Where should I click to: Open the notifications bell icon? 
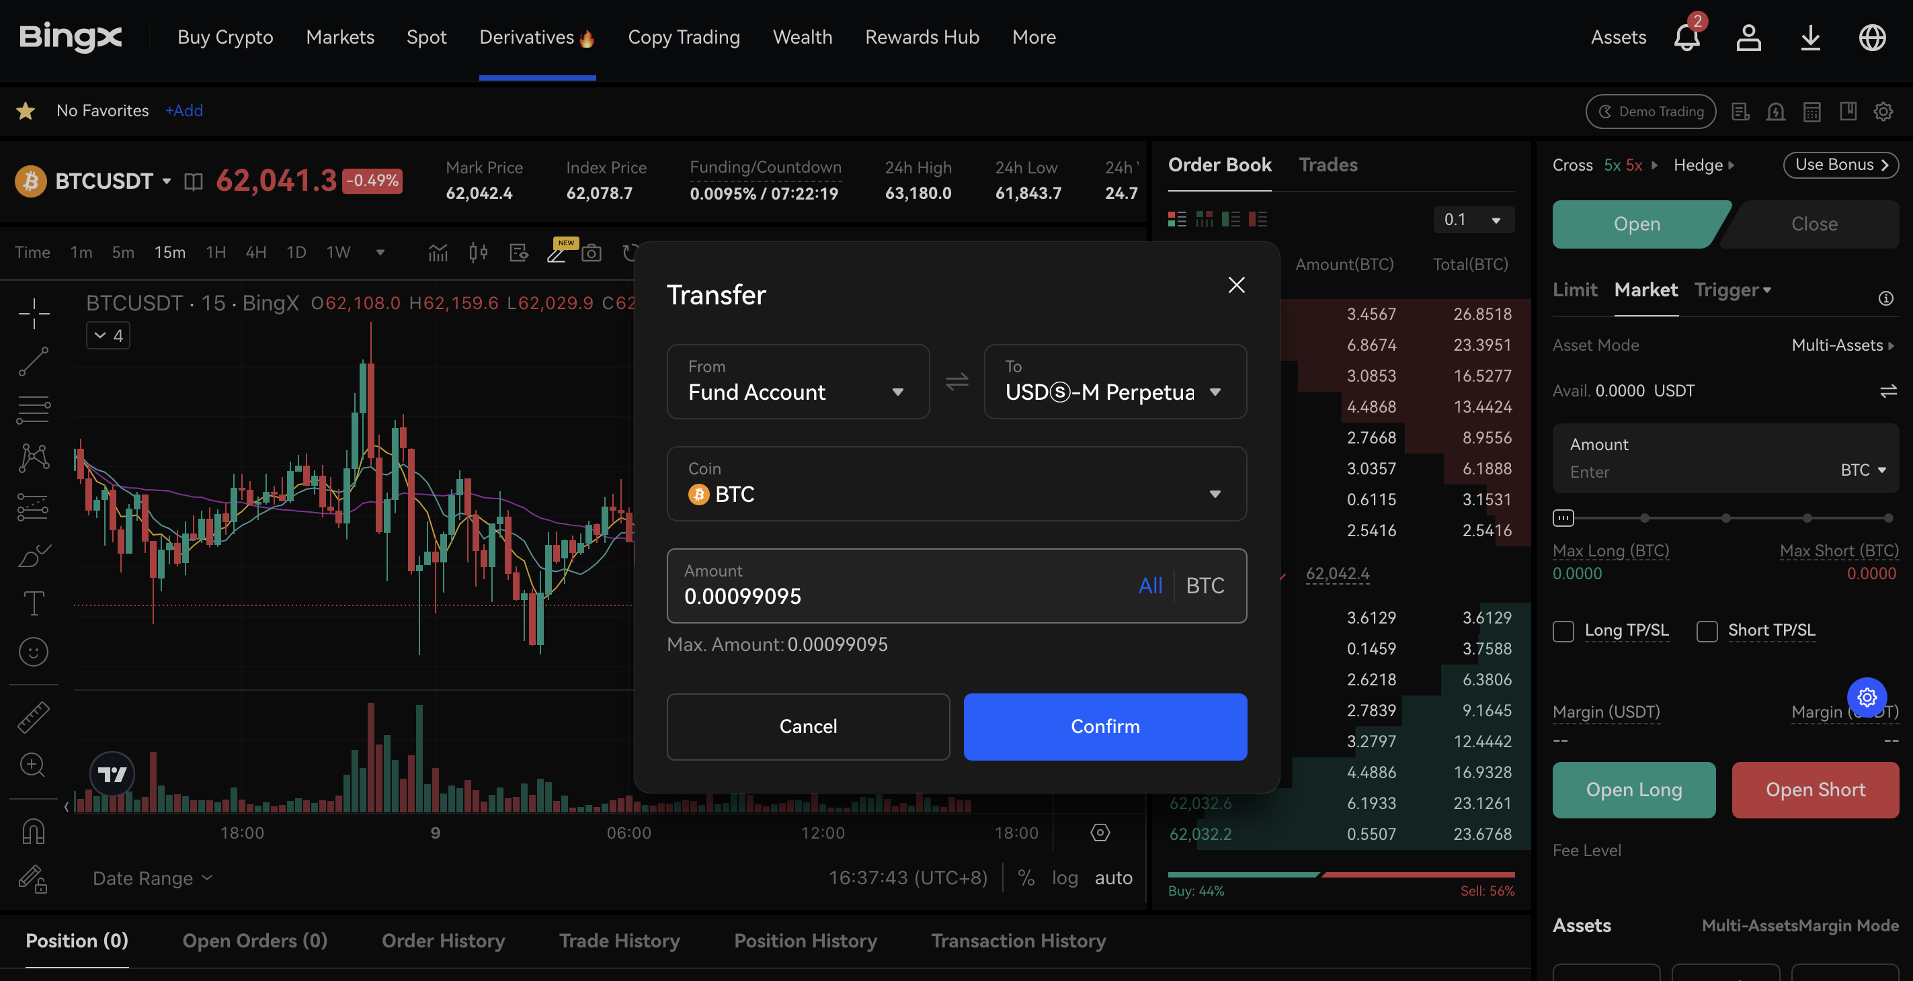(1686, 37)
